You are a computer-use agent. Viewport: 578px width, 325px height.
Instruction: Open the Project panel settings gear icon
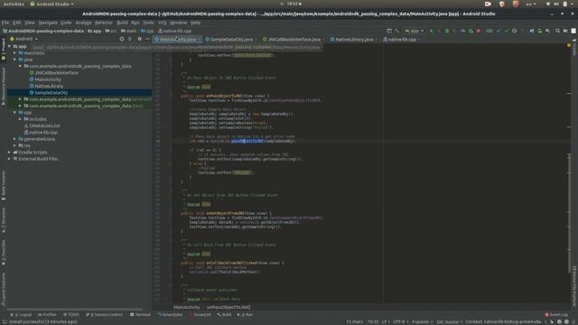point(139,39)
